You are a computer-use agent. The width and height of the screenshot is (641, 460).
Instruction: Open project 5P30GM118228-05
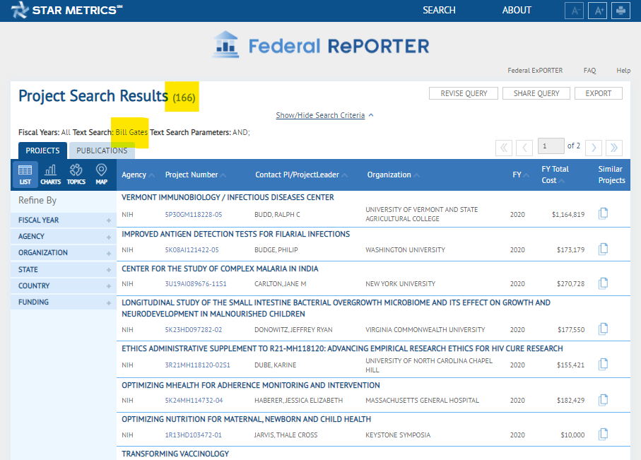(x=194, y=214)
